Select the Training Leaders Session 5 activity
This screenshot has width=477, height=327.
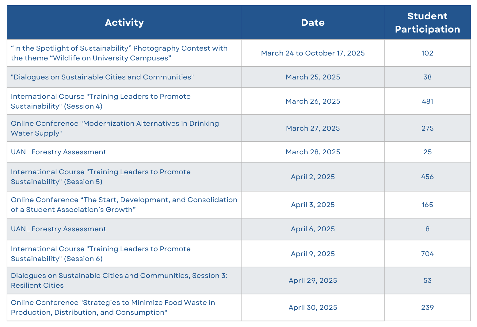click(x=101, y=177)
